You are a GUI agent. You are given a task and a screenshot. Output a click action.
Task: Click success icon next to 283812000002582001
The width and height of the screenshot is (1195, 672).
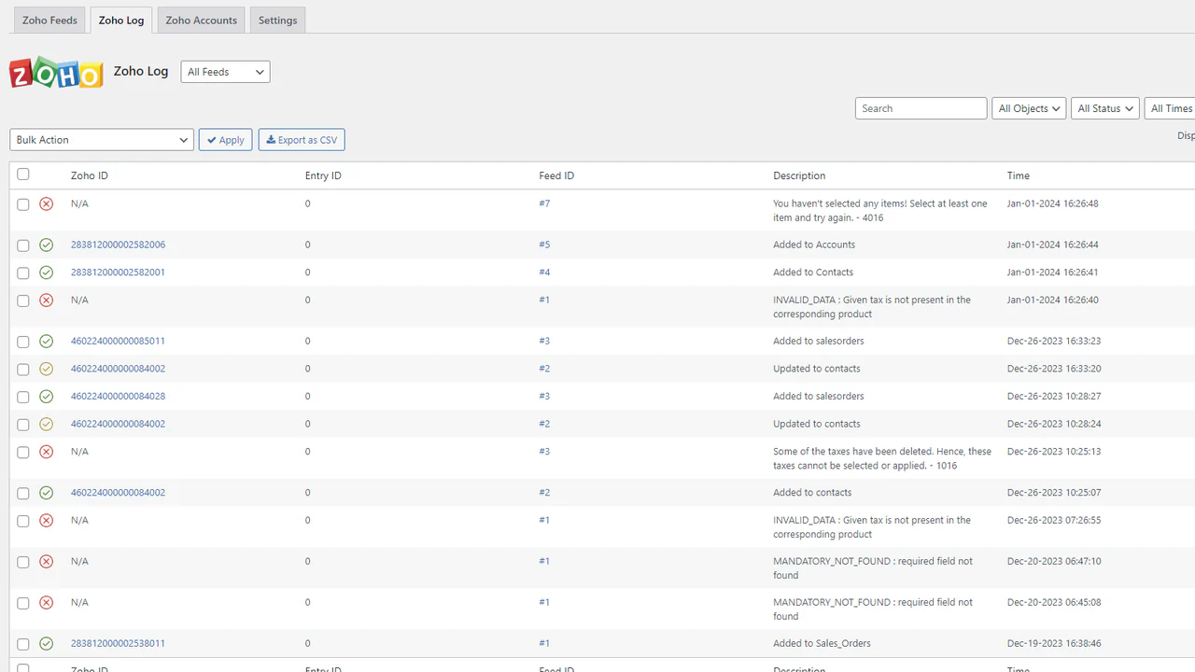tap(47, 273)
